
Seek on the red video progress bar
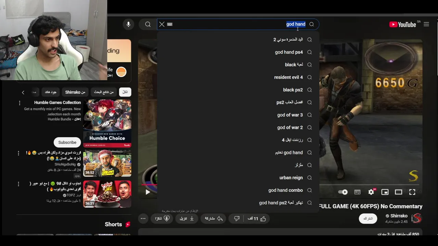[x=149, y=185]
